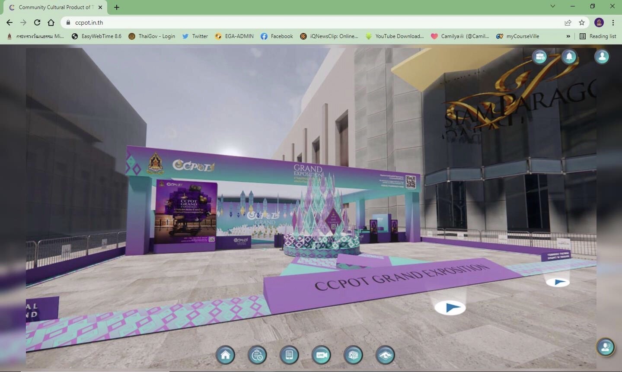Open the user profile icon in tour
Screen dimensions: 622x372
[602, 57]
